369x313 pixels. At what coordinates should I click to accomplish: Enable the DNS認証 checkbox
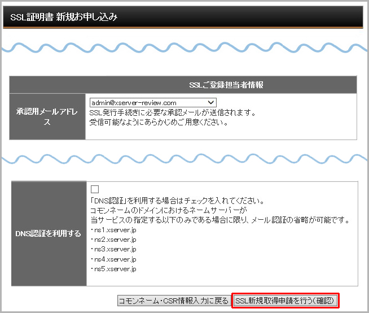point(95,189)
